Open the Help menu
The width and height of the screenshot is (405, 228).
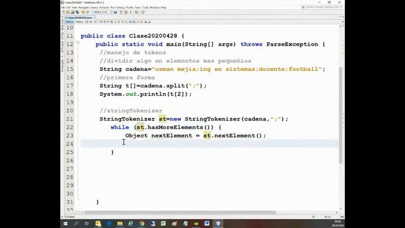click(x=163, y=8)
